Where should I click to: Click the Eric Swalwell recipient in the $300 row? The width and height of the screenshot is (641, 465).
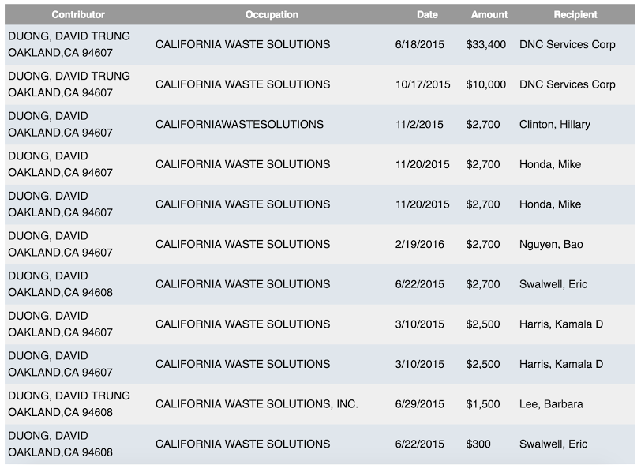tap(553, 444)
